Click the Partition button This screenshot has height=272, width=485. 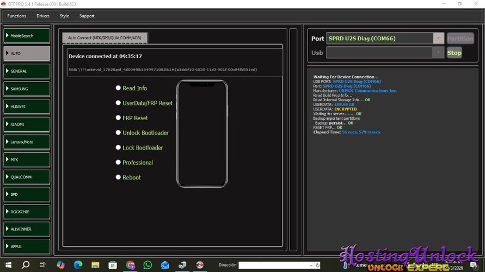[x=460, y=39]
